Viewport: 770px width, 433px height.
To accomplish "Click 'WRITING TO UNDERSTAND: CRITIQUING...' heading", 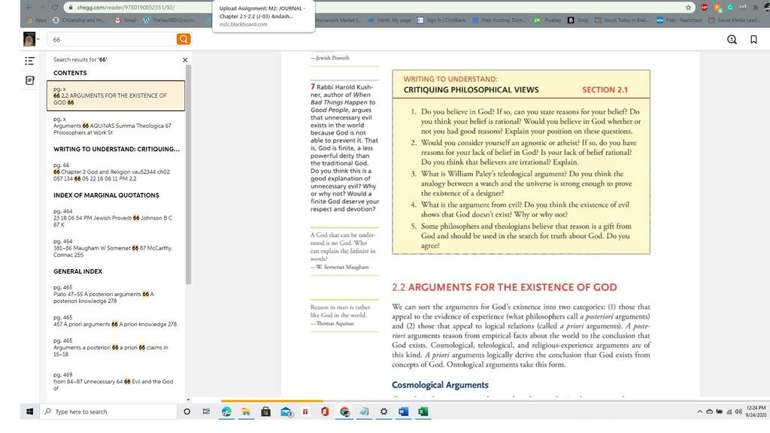I will click(x=117, y=149).
